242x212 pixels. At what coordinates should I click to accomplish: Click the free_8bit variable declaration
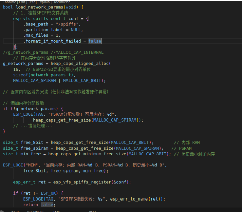point(32,143)
